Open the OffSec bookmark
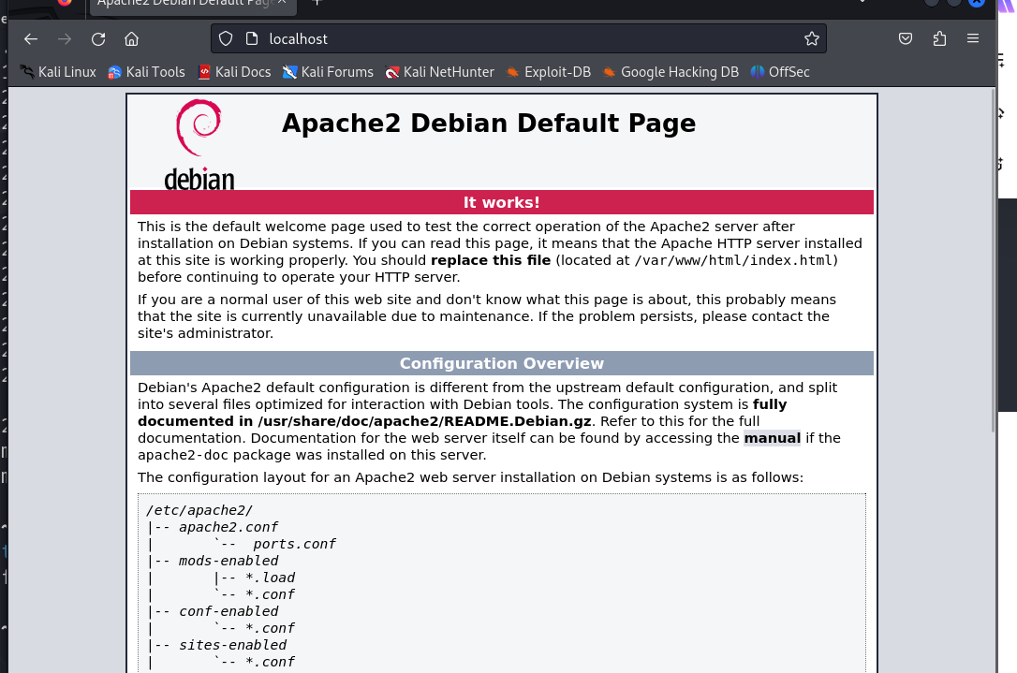The image size is (1017, 673). point(780,72)
